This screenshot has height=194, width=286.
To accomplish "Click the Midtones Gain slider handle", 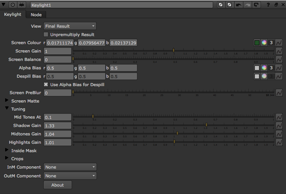I will point(177,133).
